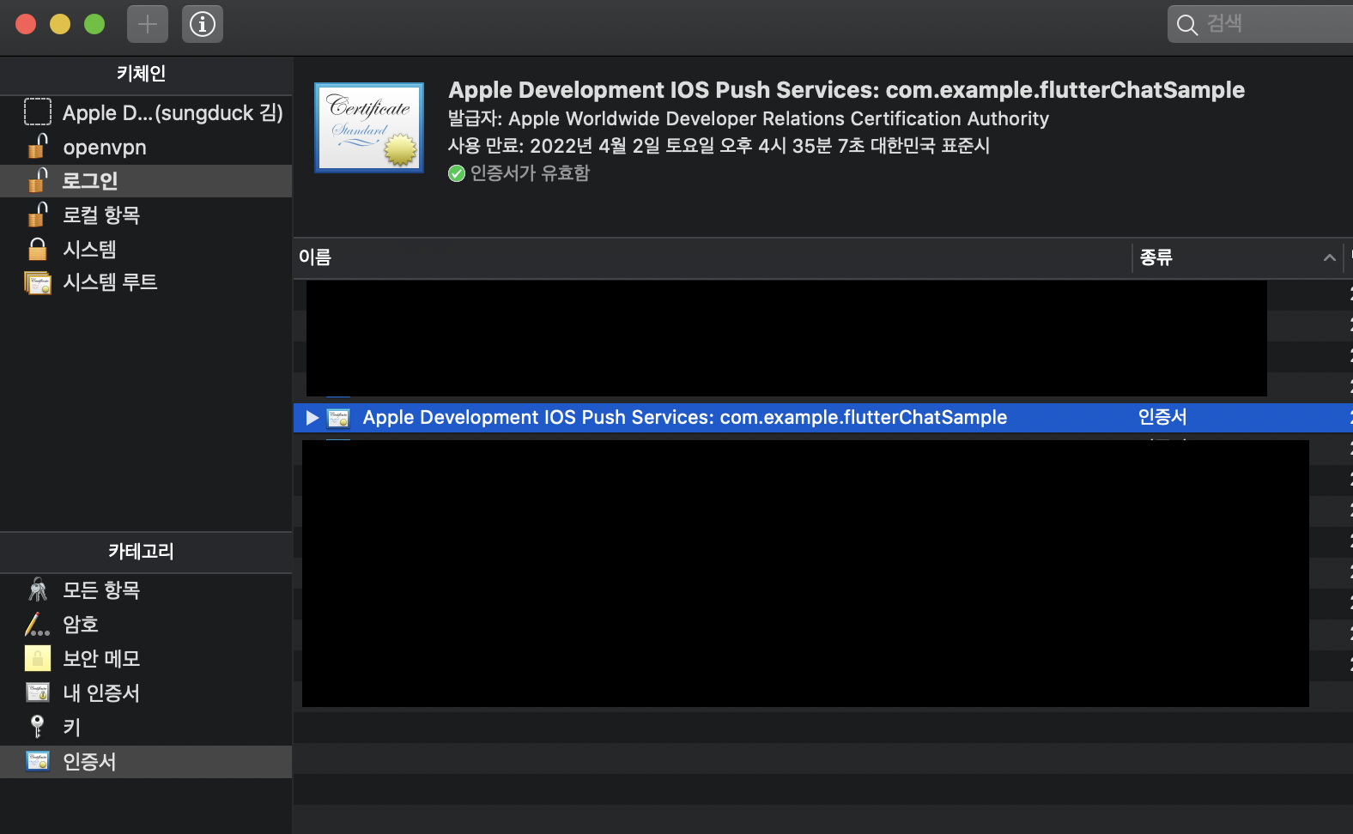Click the dashed box icon beside Apple D... keychain
Viewport: 1353px width, 834px height.
38,112
